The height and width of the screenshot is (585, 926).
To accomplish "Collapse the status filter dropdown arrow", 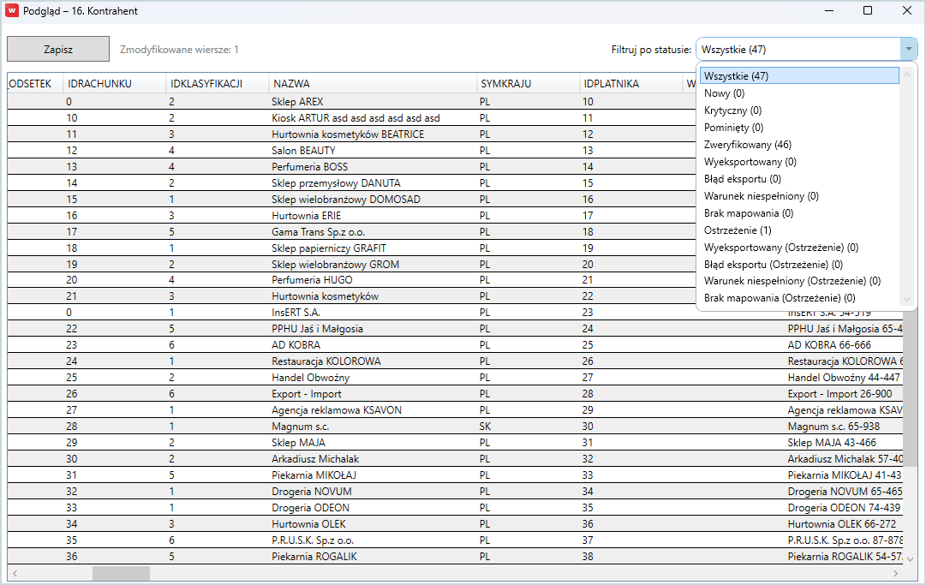I will (x=908, y=50).
